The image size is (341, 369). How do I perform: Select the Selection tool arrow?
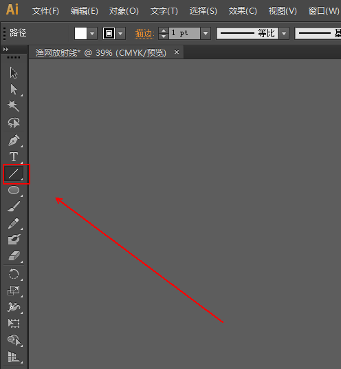click(14, 73)
